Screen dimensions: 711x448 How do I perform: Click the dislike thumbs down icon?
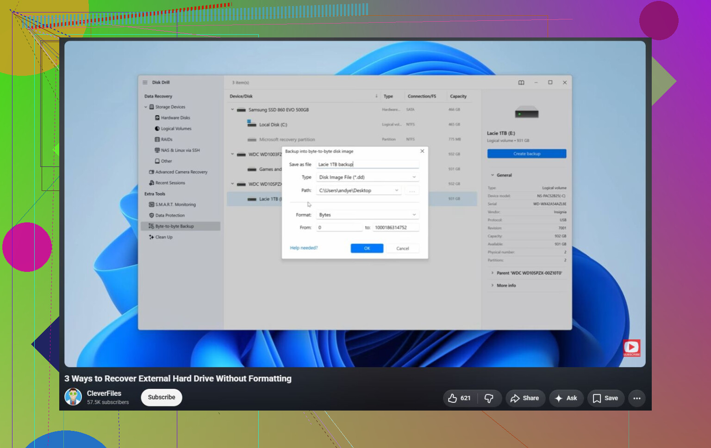click(x=489, y=398)
